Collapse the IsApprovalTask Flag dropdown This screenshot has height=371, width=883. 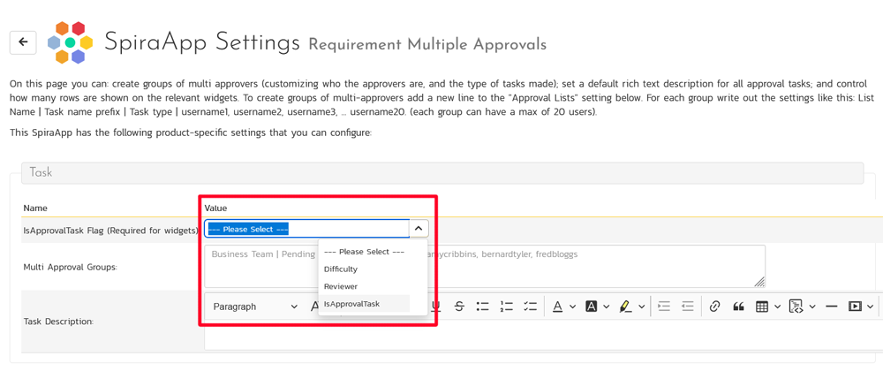[x=419, y=229]
